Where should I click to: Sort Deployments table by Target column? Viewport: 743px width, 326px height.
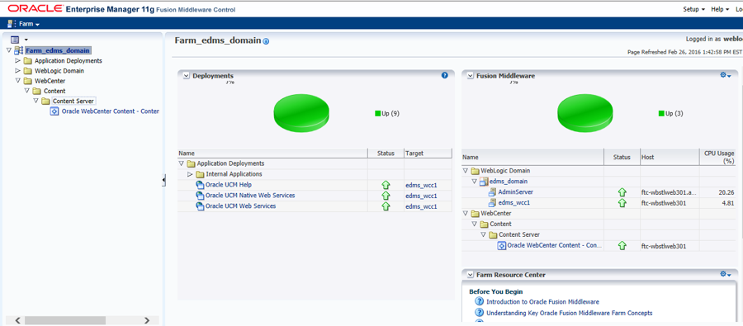[428, 153]
